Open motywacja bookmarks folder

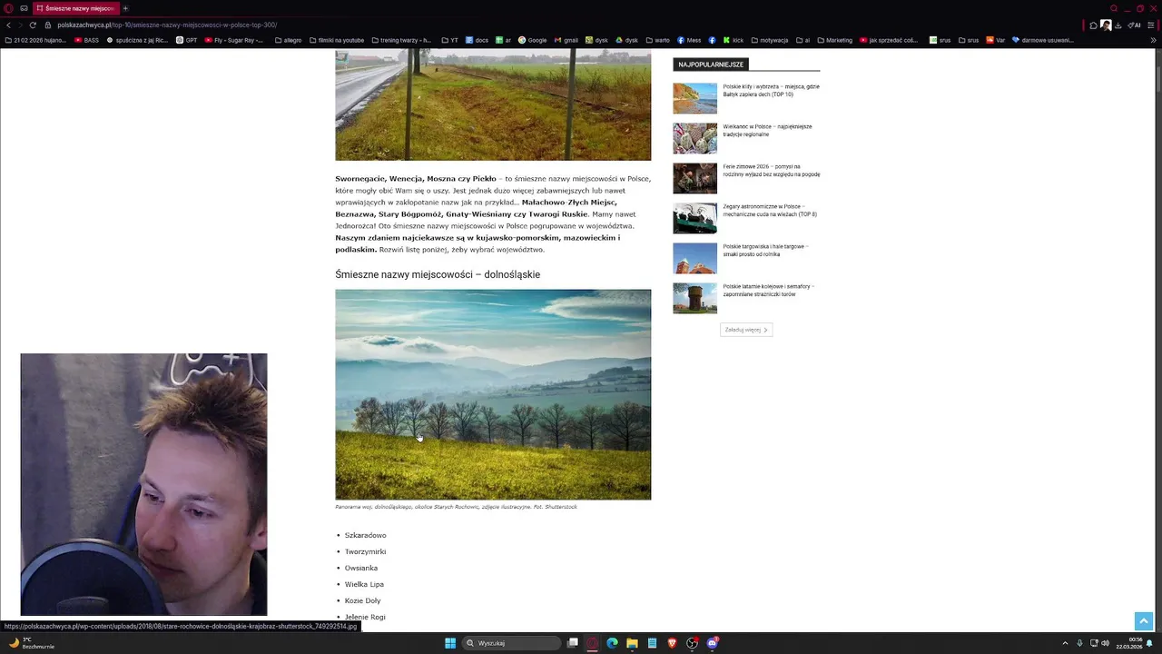tap(769, 40)
